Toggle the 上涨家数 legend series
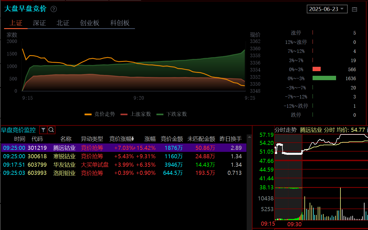This screenshot has height=230, width=368. point(136,114)
